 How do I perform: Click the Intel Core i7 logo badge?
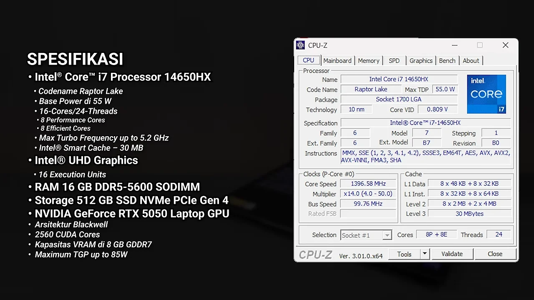[486, 94]
